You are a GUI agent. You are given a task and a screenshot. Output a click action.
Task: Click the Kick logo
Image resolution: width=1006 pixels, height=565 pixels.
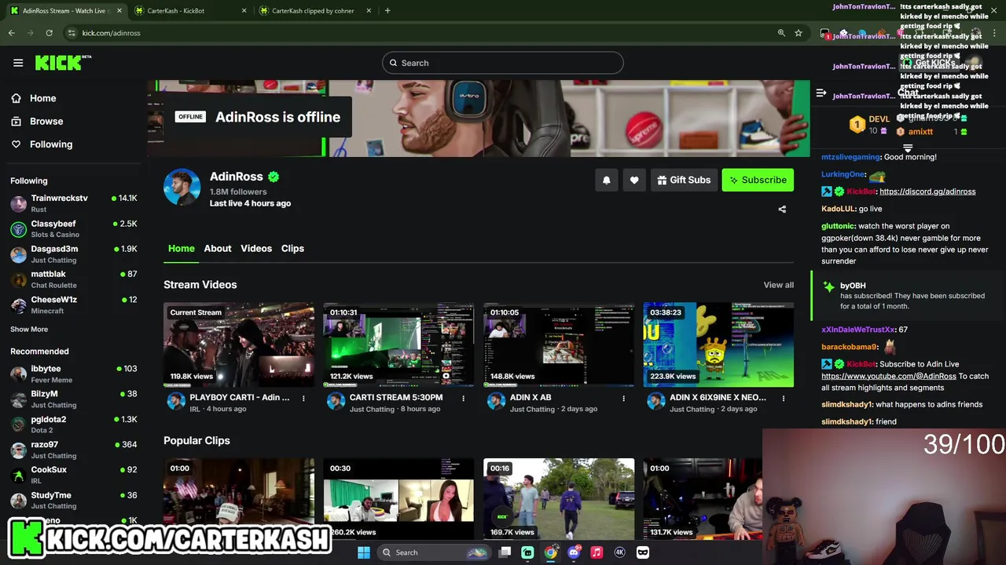63,63
